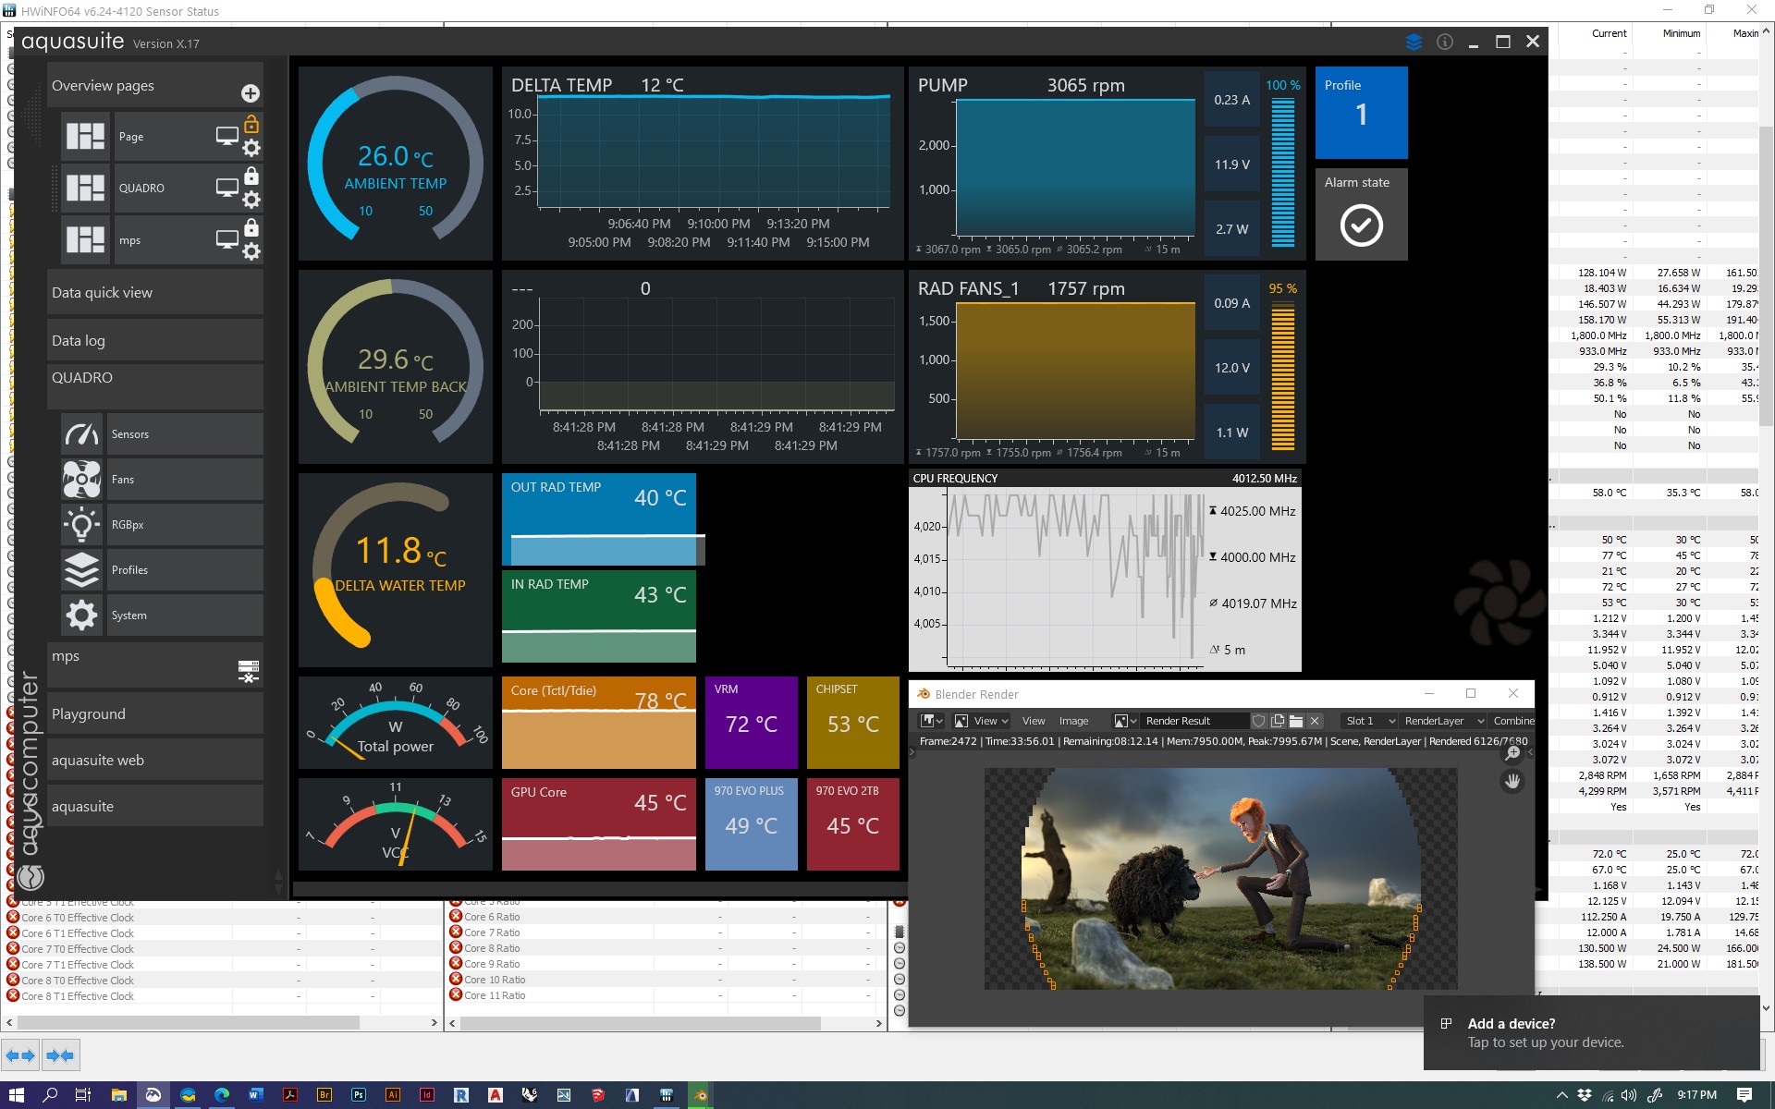Toggle the orange unlock icon on Page
The image size is (1775, 1109).
pyautogui.click(x=251, y=124)
